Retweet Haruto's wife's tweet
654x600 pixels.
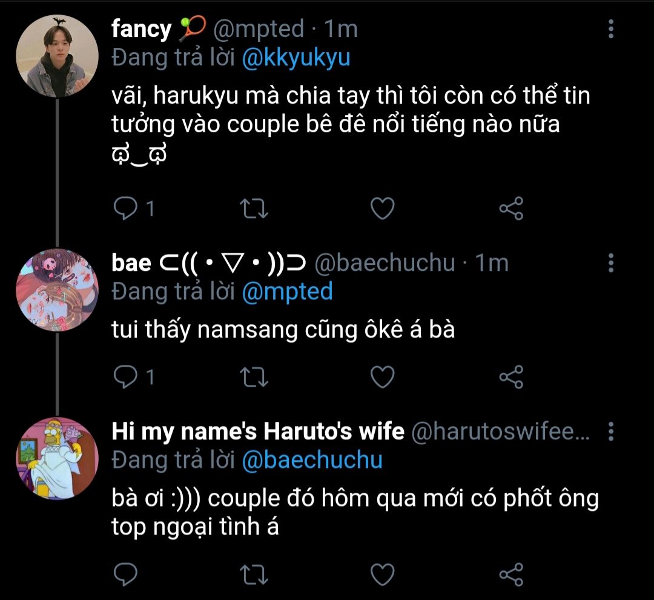255,573
